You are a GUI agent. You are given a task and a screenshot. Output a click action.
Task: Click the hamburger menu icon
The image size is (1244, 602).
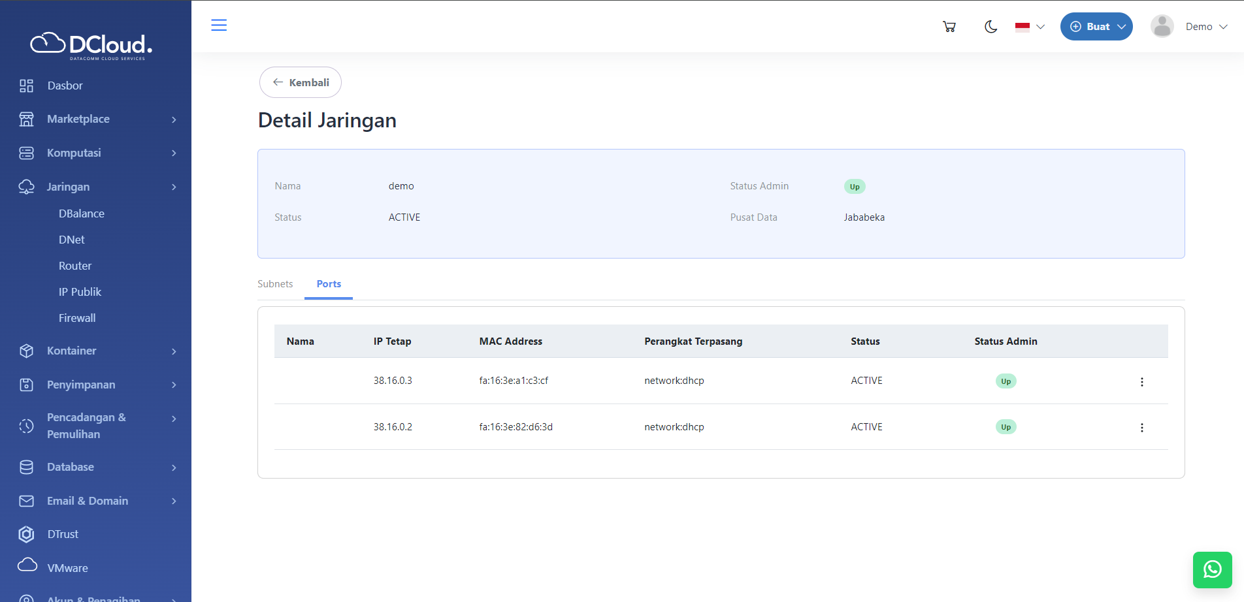tap(219, 25)
